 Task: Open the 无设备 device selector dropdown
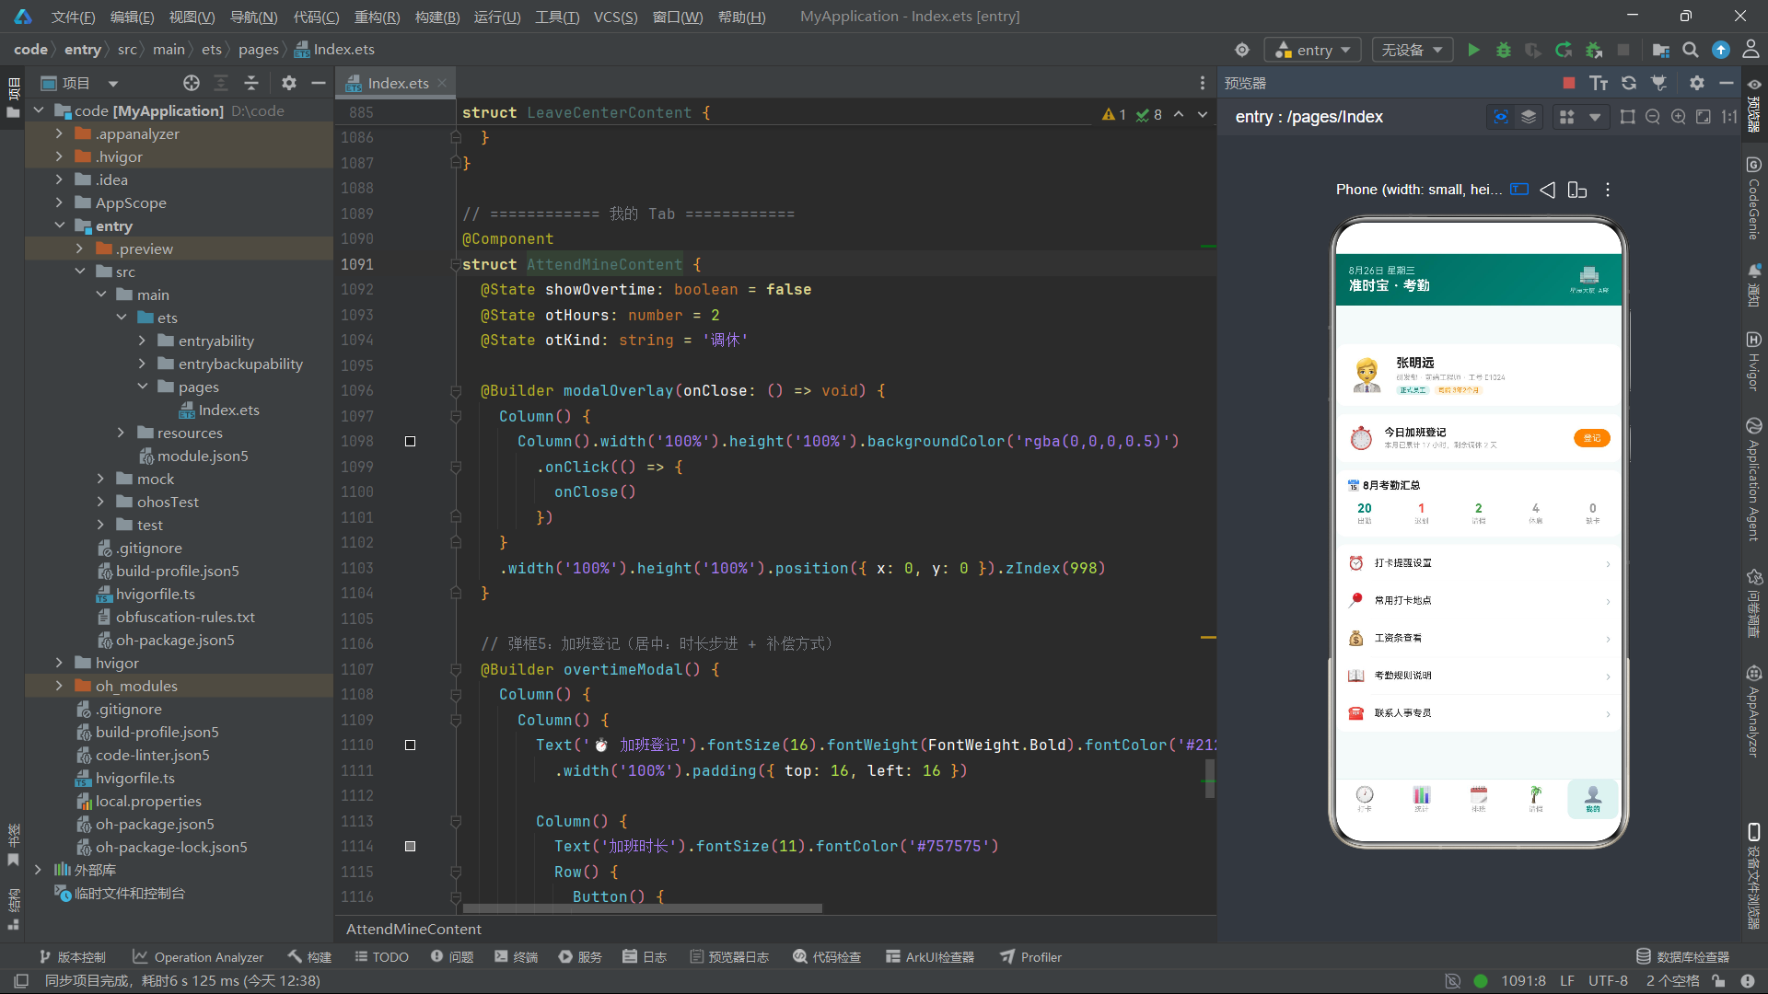tap(1412, 50)
